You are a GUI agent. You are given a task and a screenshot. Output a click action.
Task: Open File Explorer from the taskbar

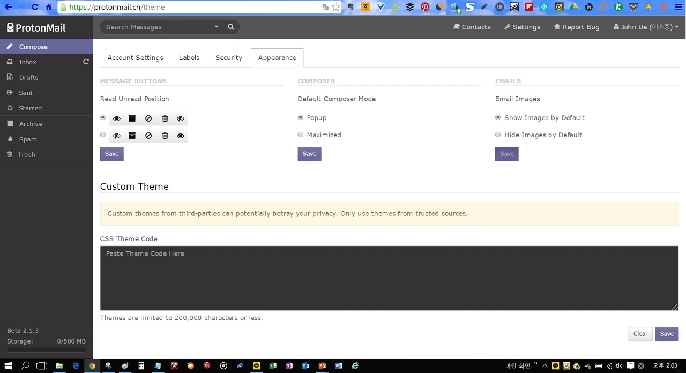59,366
